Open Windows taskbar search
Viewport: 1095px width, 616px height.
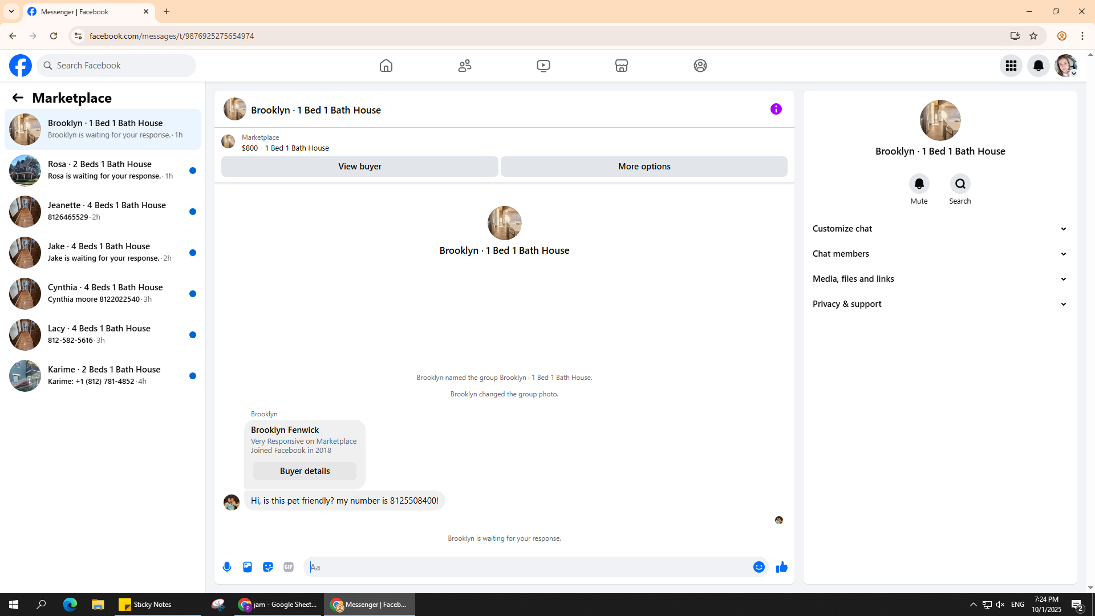41,605
